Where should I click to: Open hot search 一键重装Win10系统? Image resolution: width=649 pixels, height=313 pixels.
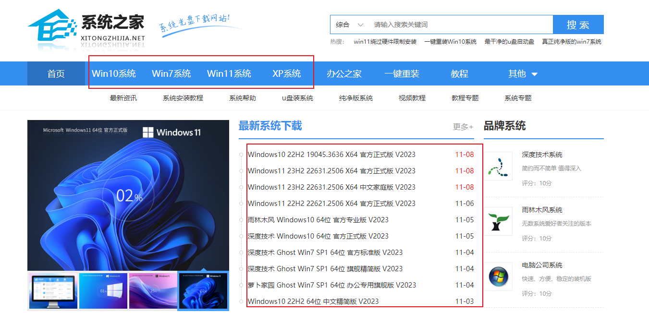tap(451, 42)
